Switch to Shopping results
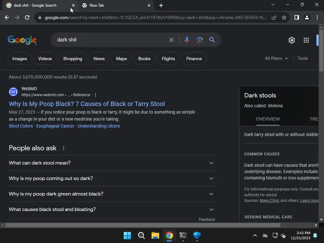Viewport: 324px width, 243px height. 72,59
